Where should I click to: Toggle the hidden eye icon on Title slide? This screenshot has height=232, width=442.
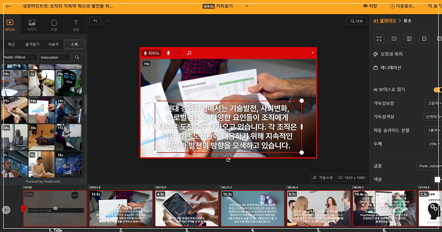pos(55,209)
